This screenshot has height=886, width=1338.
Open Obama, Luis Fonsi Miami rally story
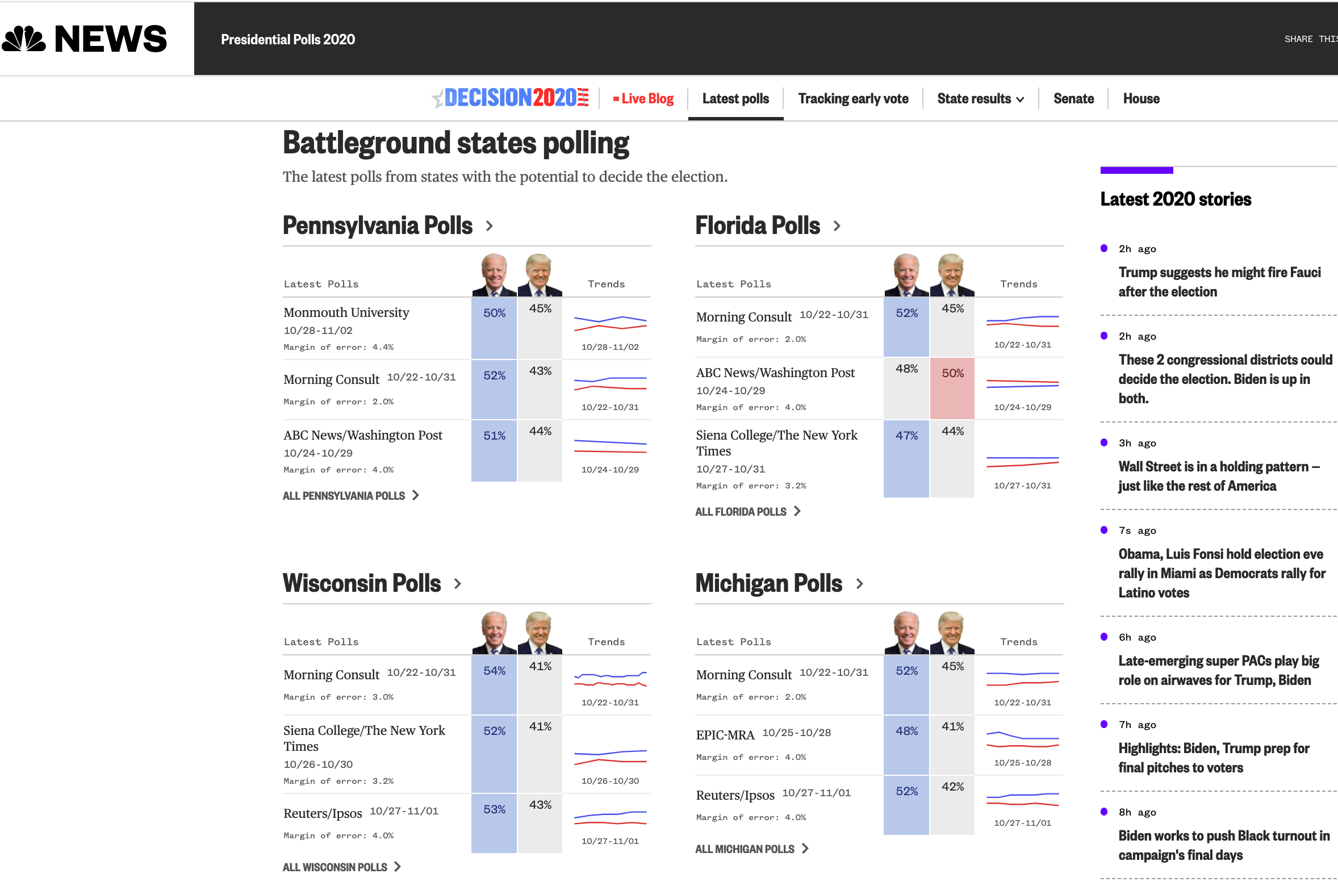[x=1222, y=574]
